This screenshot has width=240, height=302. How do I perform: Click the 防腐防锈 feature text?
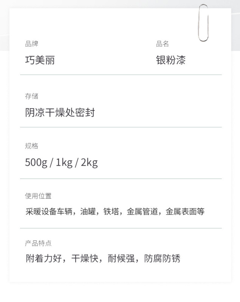pos(162,259)
